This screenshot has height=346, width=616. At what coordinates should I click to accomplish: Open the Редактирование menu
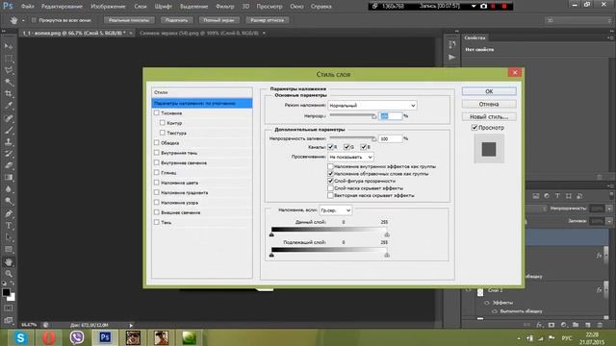point(62,7)
